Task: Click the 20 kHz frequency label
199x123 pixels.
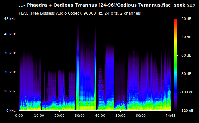Action: [10, 72]
